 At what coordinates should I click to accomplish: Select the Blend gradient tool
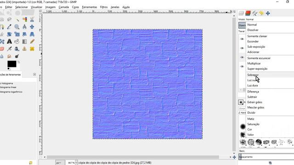click(24, 42)
